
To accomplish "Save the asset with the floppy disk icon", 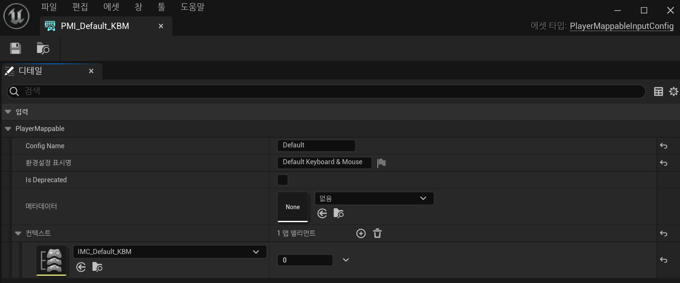I will [16, 48].
